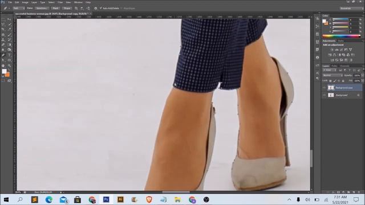Add a Levels adjustment

[336, 50]
